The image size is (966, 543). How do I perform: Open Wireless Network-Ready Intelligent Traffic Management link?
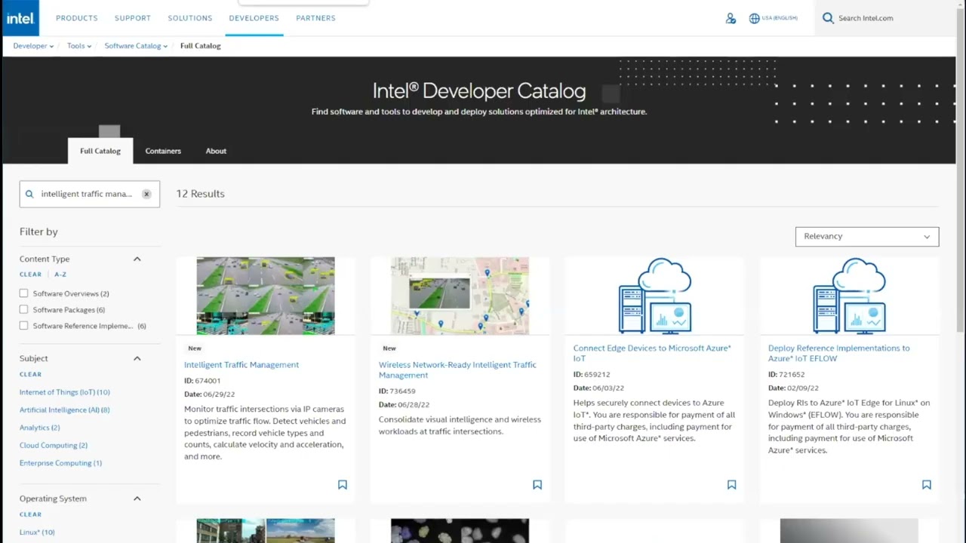pos(457,370)
